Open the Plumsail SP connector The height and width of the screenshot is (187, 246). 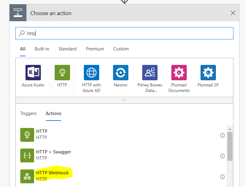tap(208, 73)
